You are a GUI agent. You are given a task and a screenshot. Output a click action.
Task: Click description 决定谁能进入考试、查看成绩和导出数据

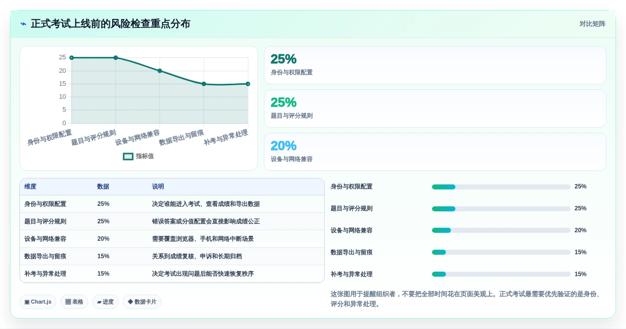click(206, 204)
